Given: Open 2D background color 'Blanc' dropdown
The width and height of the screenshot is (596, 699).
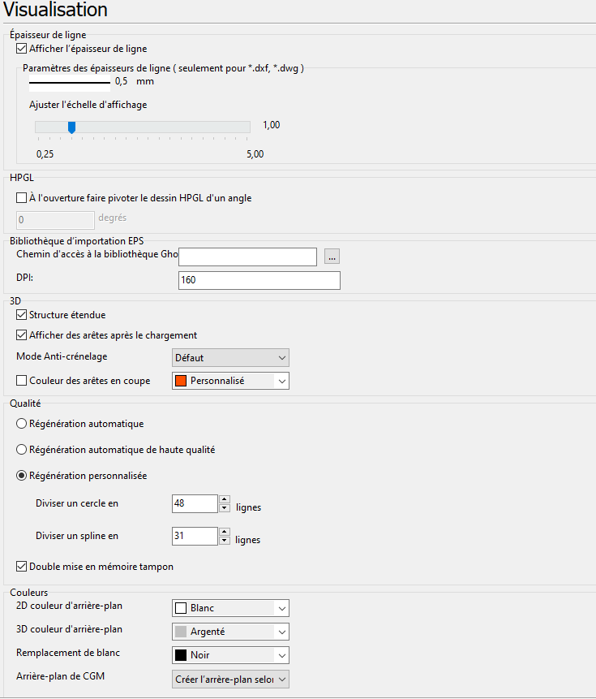Looking at the screenshot, I should pyautogui.click(x=230, y=608).
